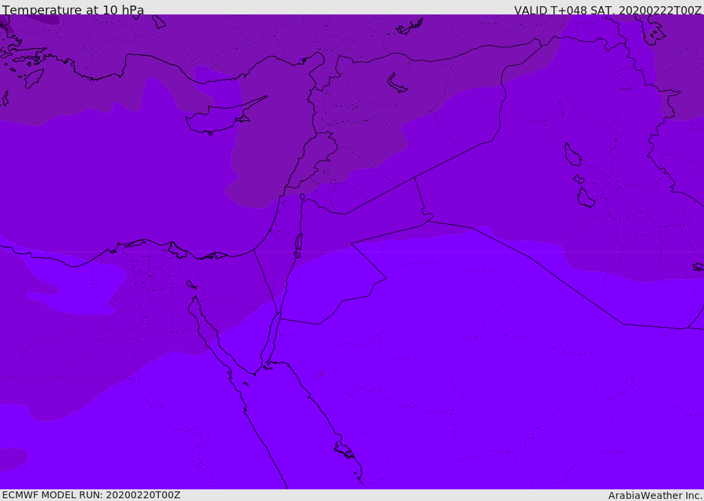The height and width of the screenshot is (501, 704).
Task: Click the elongated lake in northern Syria
Action: click(397, 83)
